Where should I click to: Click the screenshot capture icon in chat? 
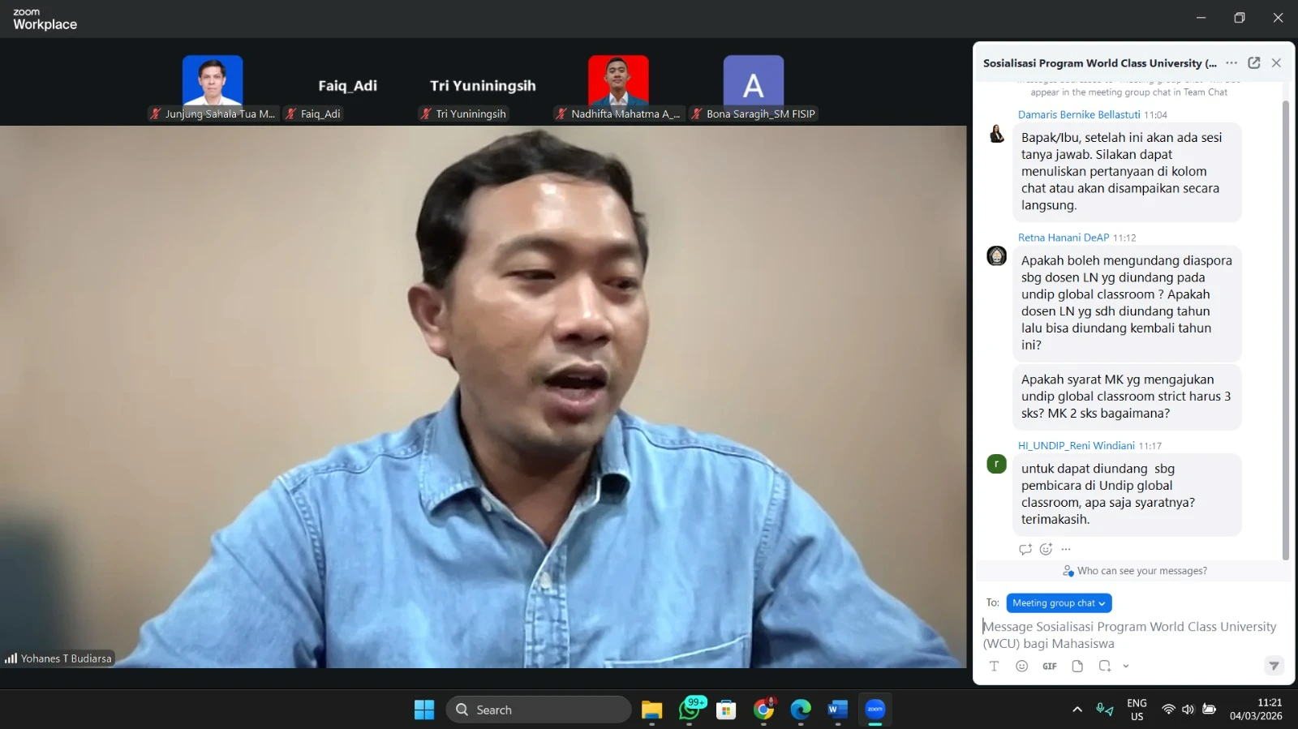pyautogui.click(x=1104, y=666)
